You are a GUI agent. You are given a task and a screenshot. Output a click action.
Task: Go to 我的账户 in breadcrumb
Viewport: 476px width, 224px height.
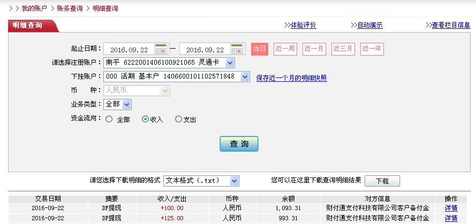click(x=33, y=9)
